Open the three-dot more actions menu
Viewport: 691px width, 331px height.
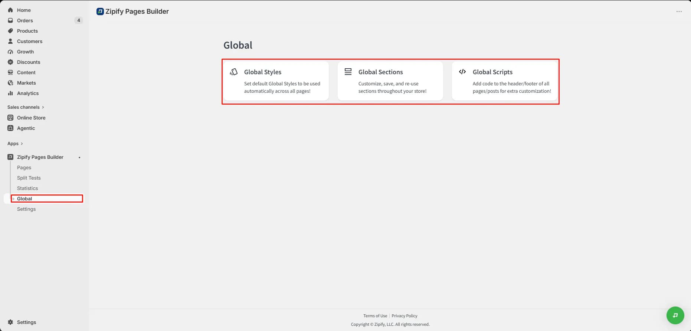[679, 12]
